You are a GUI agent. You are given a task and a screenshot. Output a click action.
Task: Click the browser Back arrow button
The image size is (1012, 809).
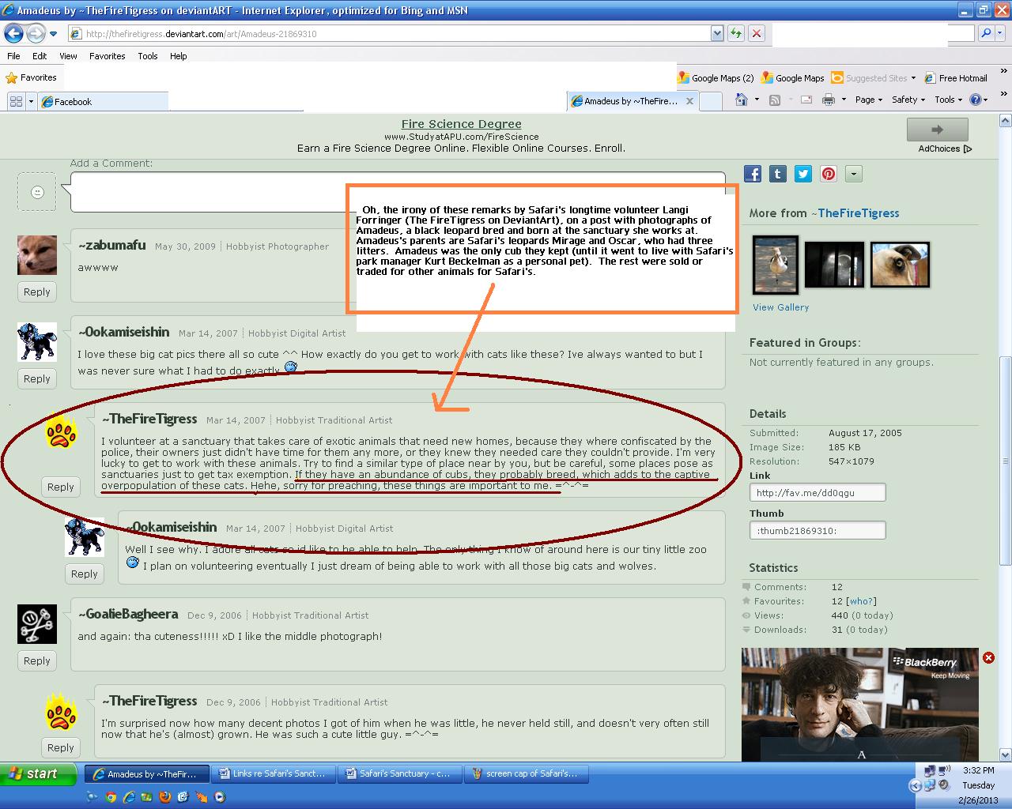(13, 33)
